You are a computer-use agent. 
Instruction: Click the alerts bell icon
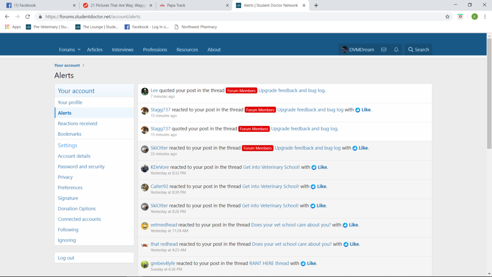tap(396, 50)
